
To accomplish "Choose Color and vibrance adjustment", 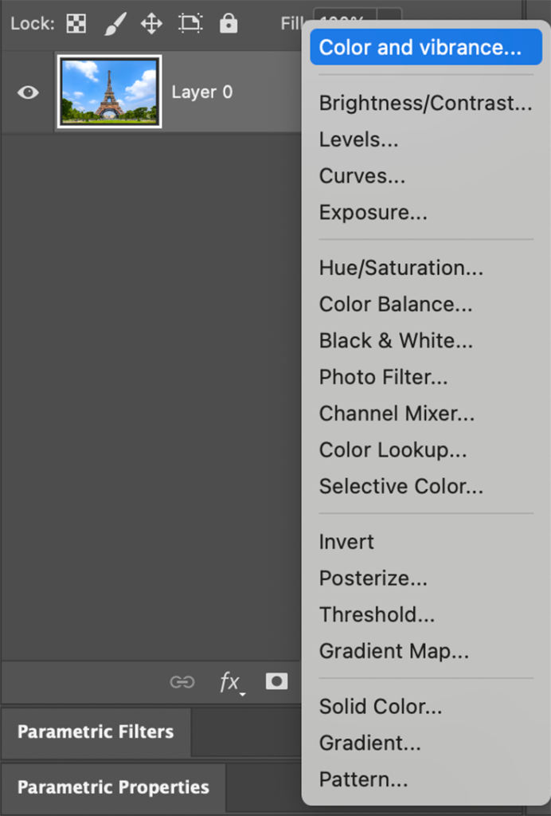I will click(x=420, y=47).
